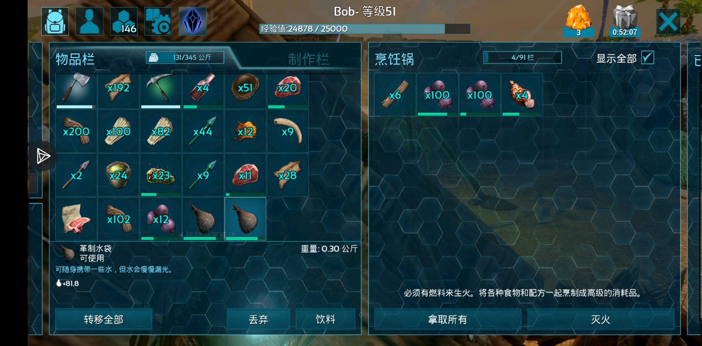The width and height of the screenshot is (702, 346).
Task: Tap the blue crystal implant icon
Action: click(193, 22)
